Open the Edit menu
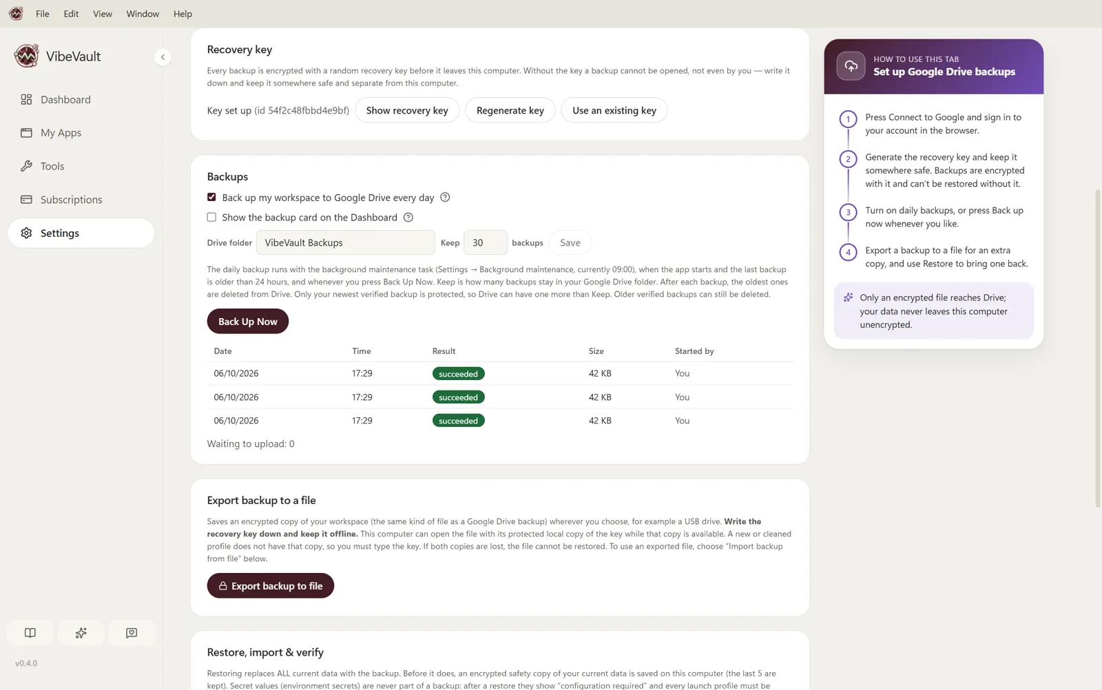 71,14
